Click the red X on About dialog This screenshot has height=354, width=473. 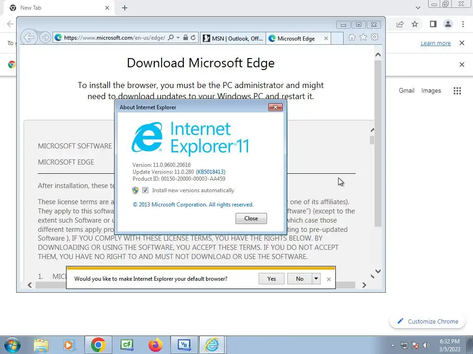pos(275,107)
